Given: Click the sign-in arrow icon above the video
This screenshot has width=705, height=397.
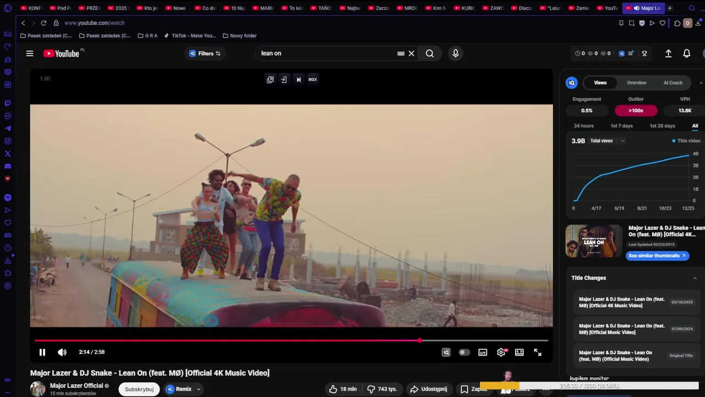Looking at the screenshot, I should point(284,79).
